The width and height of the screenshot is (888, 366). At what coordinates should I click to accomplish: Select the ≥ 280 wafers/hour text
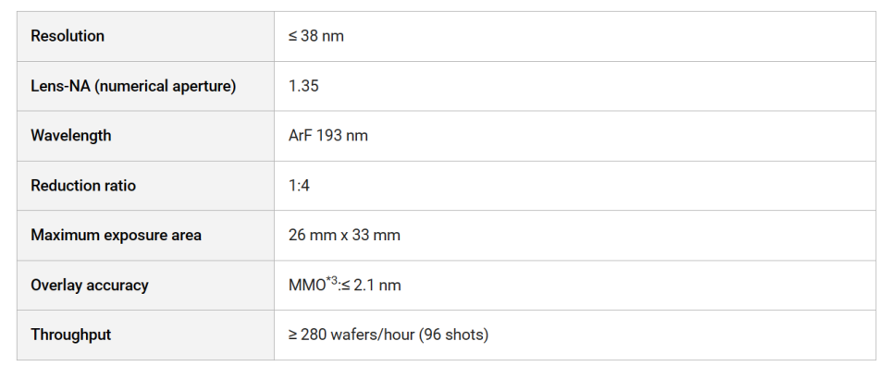(x=351, y=335)
